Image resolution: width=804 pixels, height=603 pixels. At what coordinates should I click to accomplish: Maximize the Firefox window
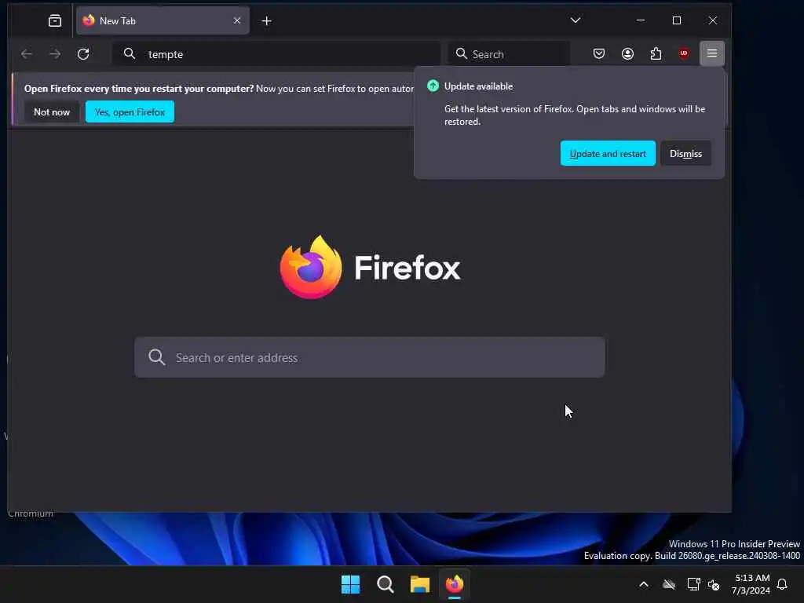[677, 20]
